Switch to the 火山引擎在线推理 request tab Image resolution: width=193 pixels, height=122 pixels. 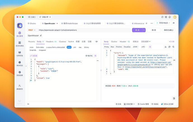point(92,23)
